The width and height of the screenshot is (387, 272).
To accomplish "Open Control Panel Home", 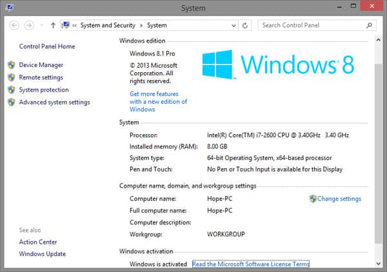I will [x=47, y=46].
